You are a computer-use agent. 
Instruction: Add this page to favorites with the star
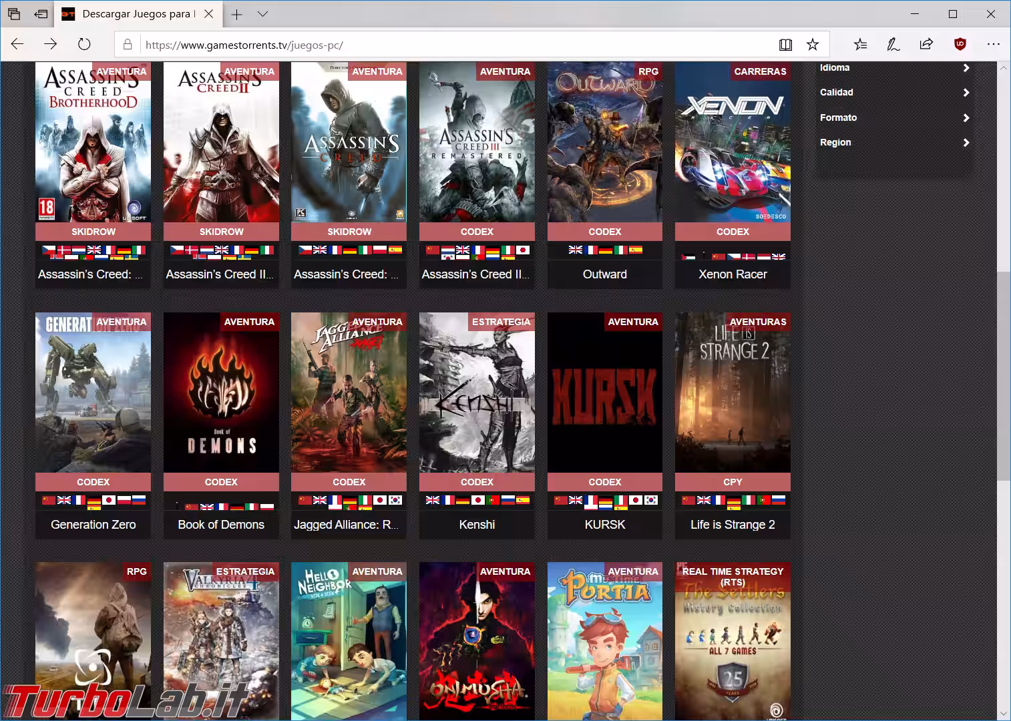click(x=813, y=45)
